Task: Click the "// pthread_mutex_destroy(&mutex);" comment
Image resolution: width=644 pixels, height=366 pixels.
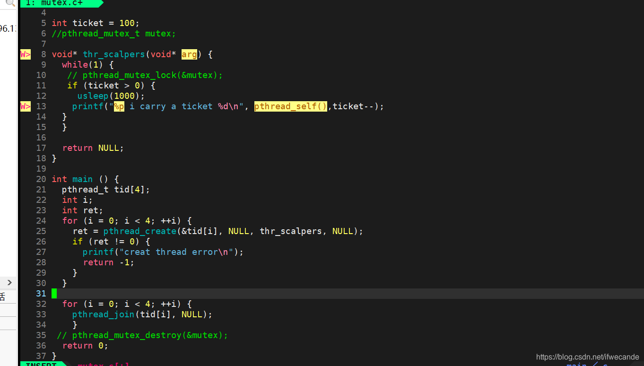Action: 142,335
